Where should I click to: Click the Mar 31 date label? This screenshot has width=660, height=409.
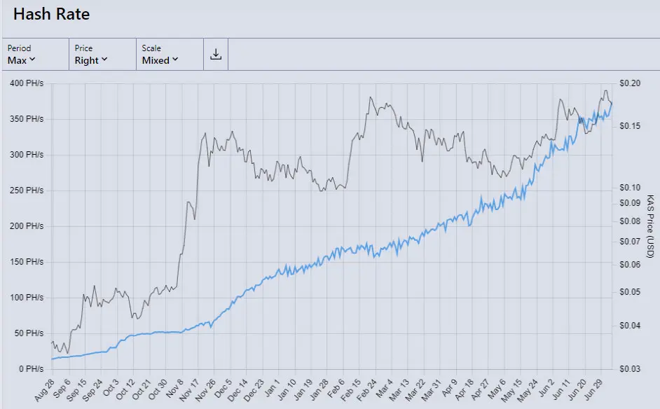(x=432, y=389)
